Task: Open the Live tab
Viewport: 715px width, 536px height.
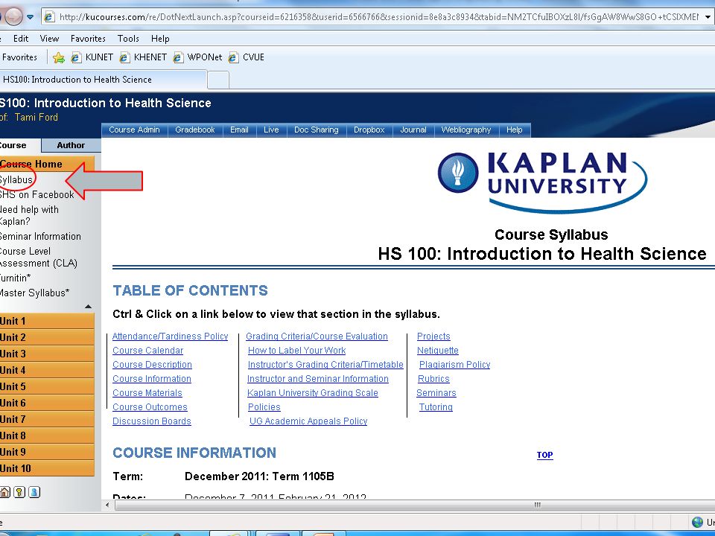Action: click(x=271, y=130)
